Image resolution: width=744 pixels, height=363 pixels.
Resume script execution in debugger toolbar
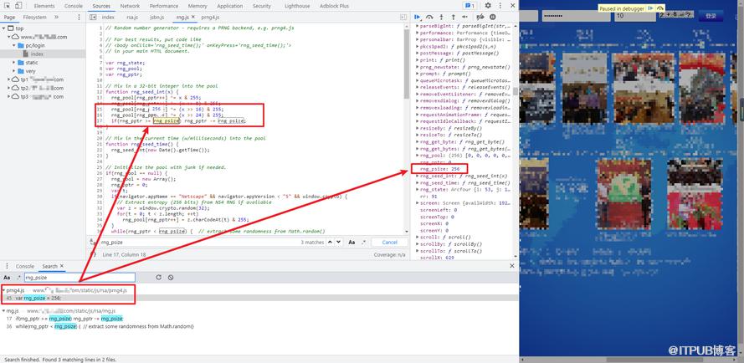pos(418,17)
